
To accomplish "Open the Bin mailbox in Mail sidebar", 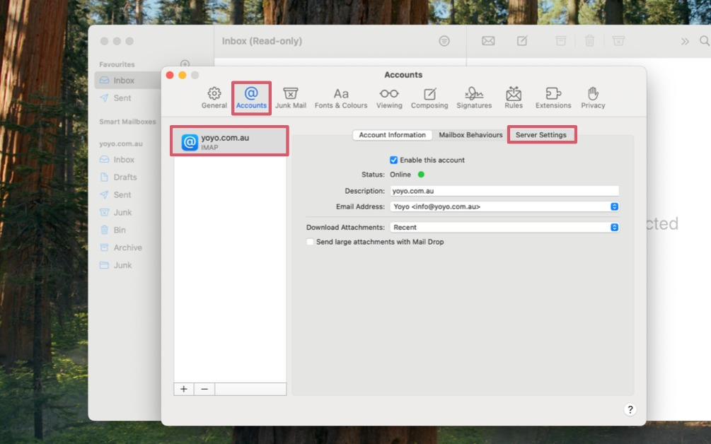I will 120,230.
